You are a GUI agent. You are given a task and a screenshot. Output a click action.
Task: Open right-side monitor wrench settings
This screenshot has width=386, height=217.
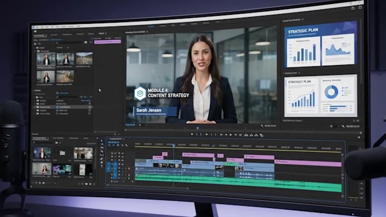click(343, 126)
